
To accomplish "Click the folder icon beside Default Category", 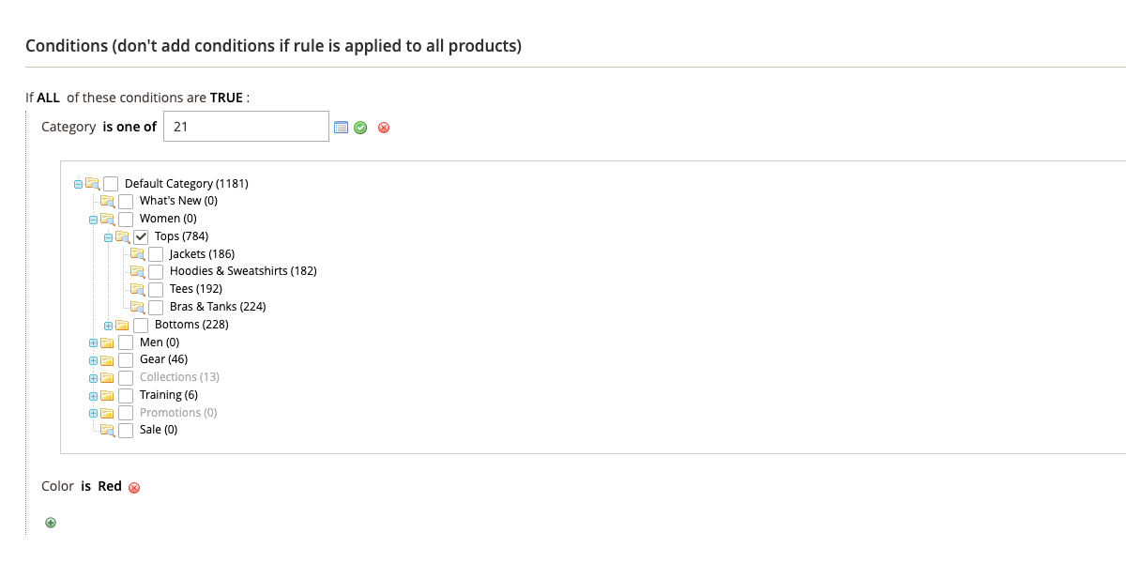I will (x=91, y=183).
